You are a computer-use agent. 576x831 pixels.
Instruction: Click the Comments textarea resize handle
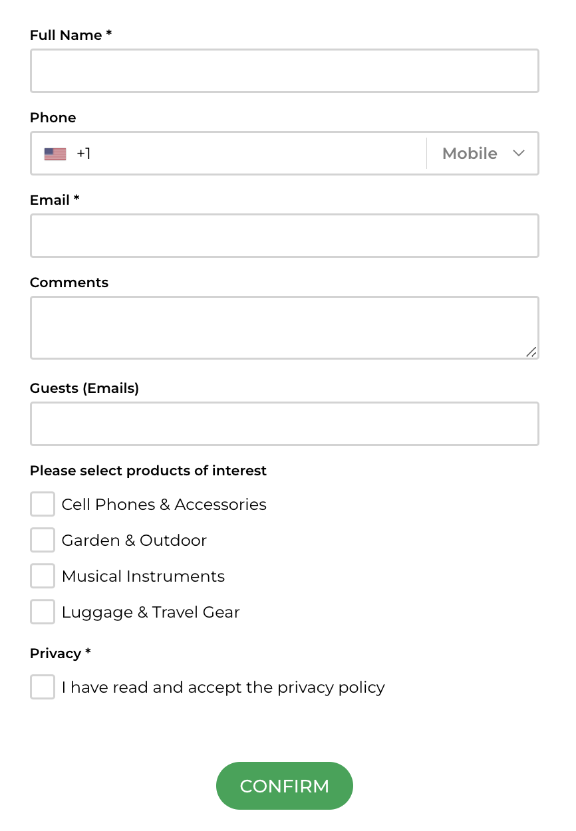pos(531,352)
